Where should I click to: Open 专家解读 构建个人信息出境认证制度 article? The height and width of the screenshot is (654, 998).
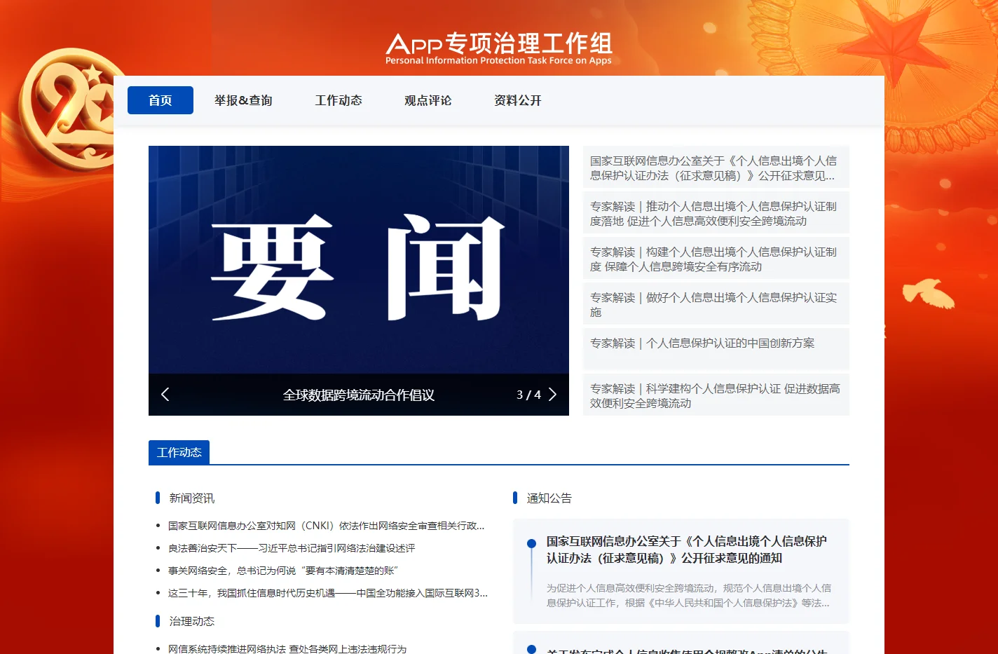(x=716, y=259)
